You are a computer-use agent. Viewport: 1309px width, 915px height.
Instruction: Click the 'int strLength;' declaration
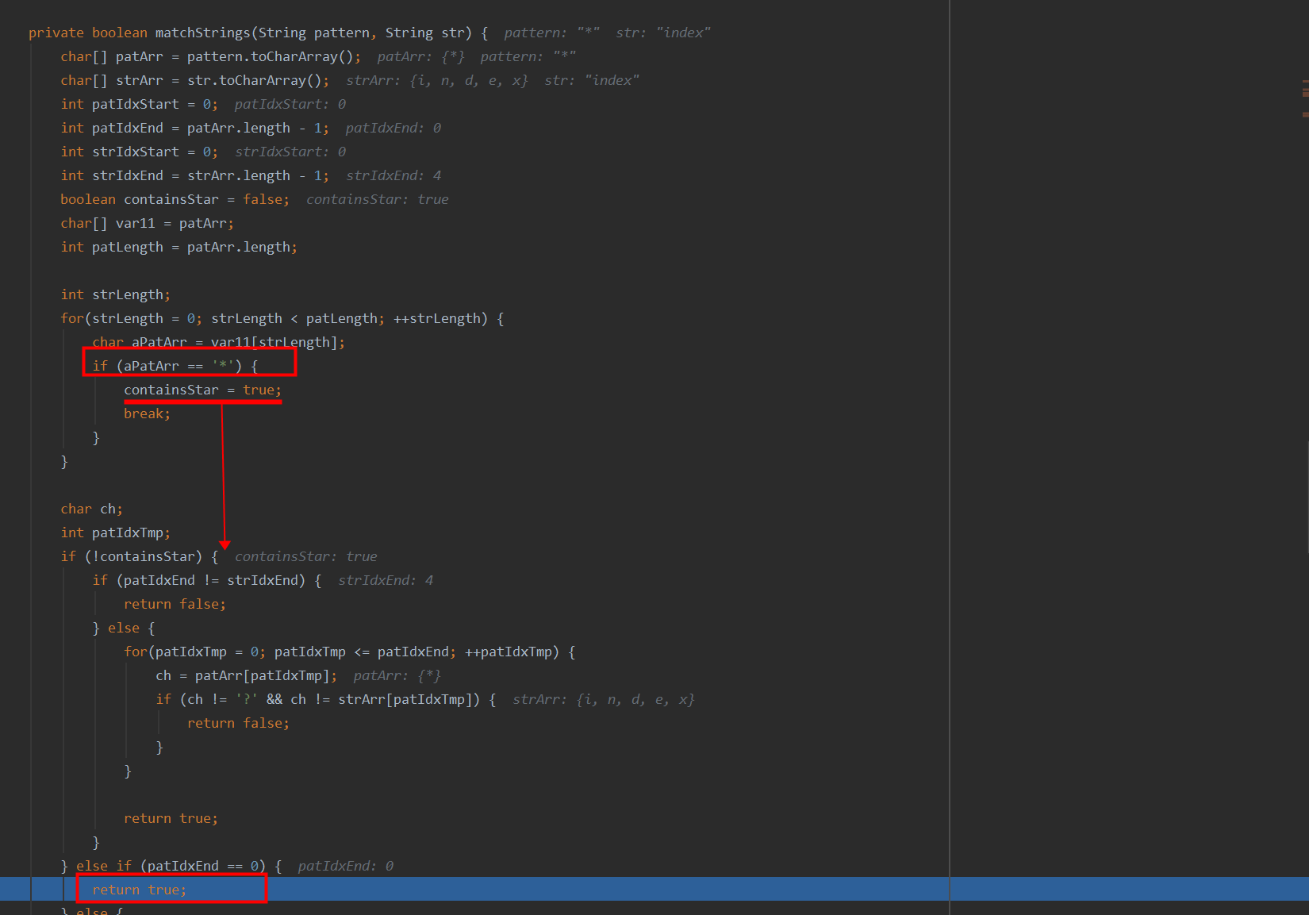[x=115, y=294]
